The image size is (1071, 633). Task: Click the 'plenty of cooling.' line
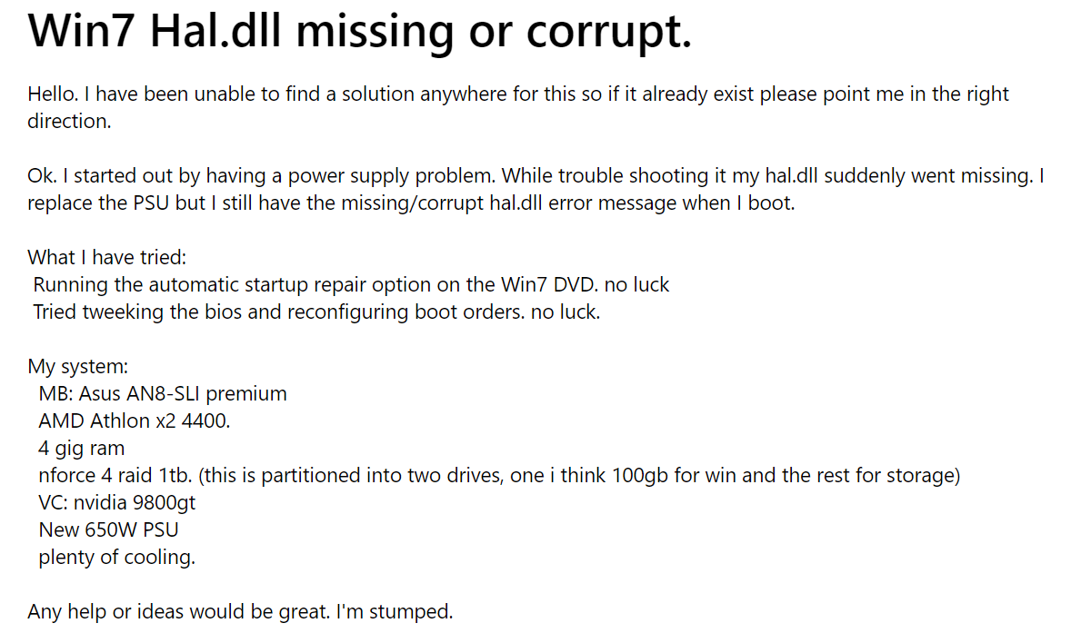[x=116, y=558]
